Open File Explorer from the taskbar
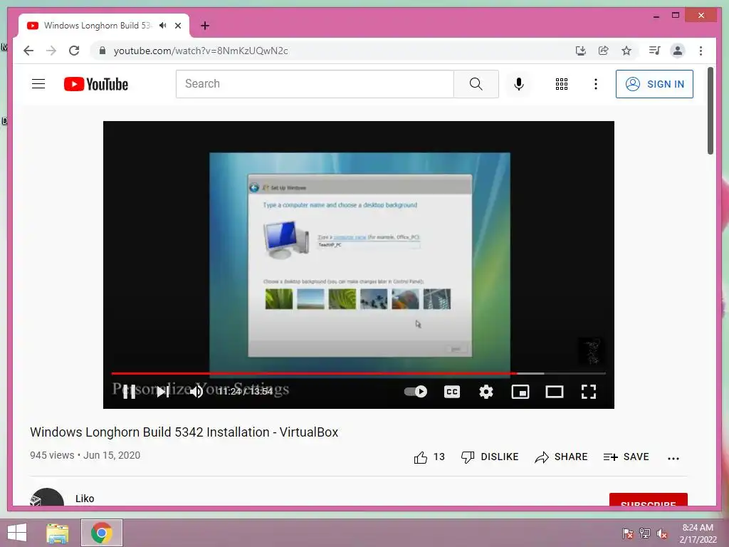 58,533
